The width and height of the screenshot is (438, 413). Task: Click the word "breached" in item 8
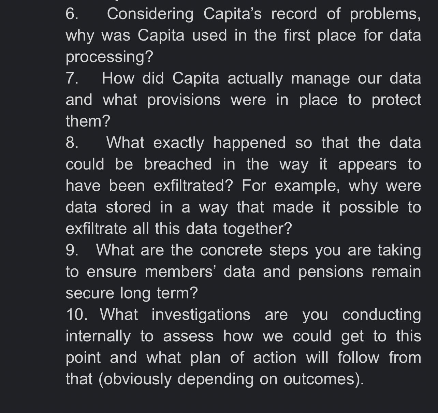coord(178,164)
